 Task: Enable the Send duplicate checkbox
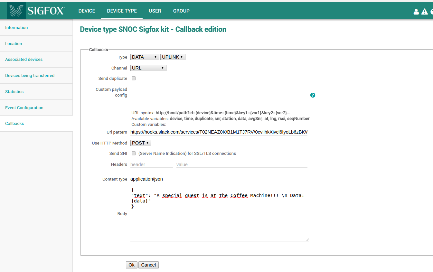[x=134, y=78]
